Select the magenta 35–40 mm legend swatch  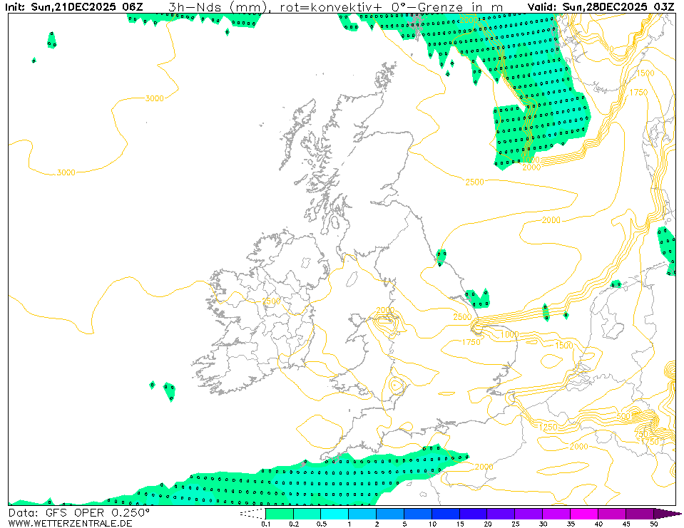point(584,514)
